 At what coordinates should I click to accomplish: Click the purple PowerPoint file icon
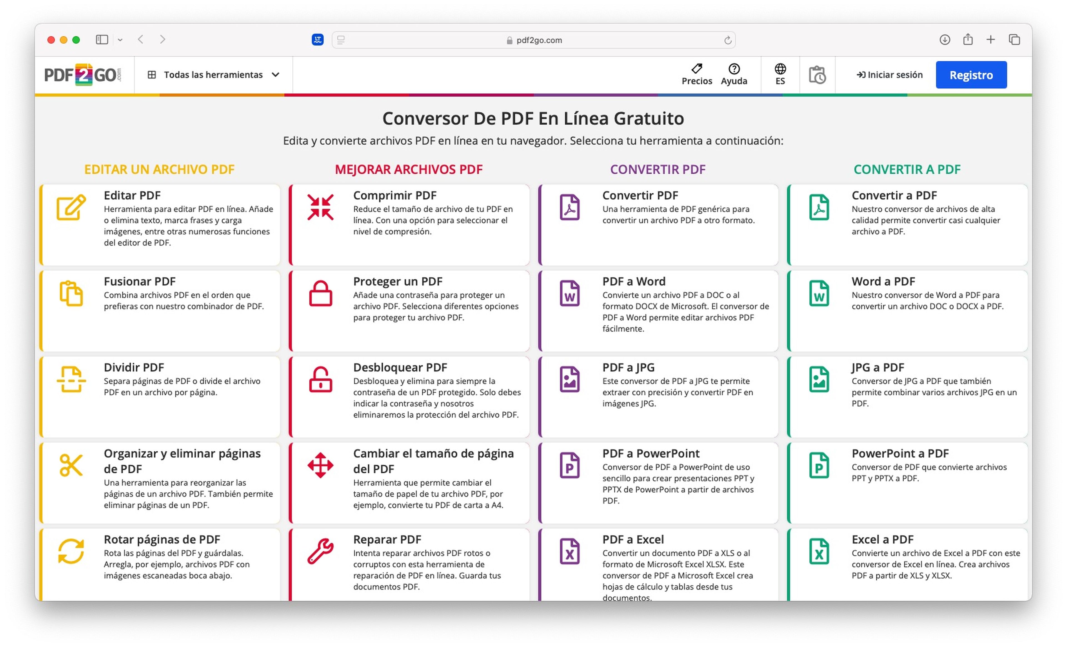(570, 465)
